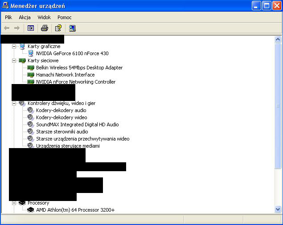Click the scrollbar up arrow

[x=278, y=39]
